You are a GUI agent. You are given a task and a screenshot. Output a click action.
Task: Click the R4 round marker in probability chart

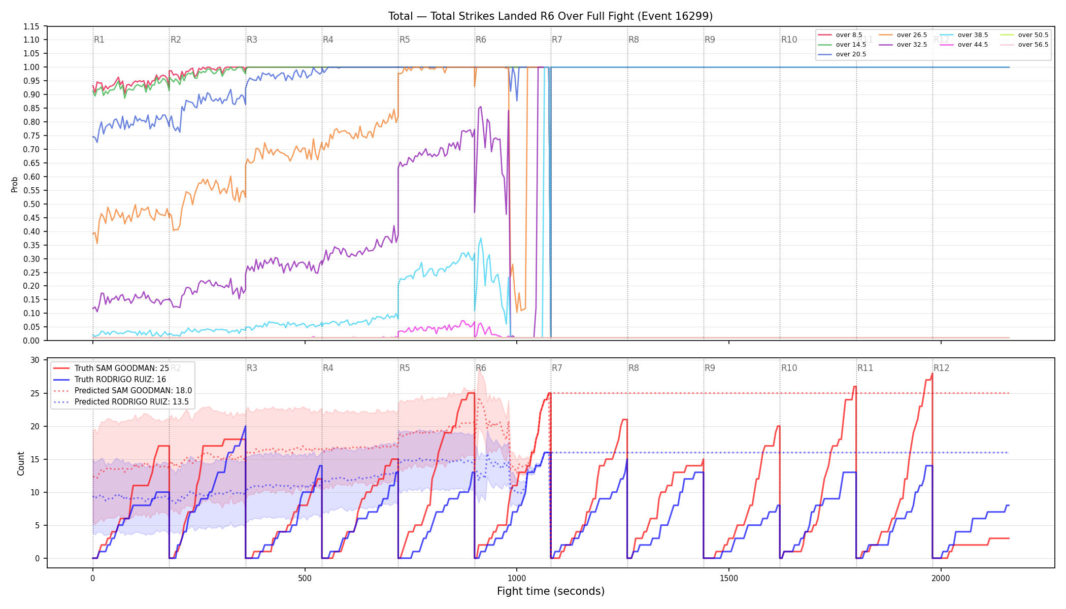[328, 40]
